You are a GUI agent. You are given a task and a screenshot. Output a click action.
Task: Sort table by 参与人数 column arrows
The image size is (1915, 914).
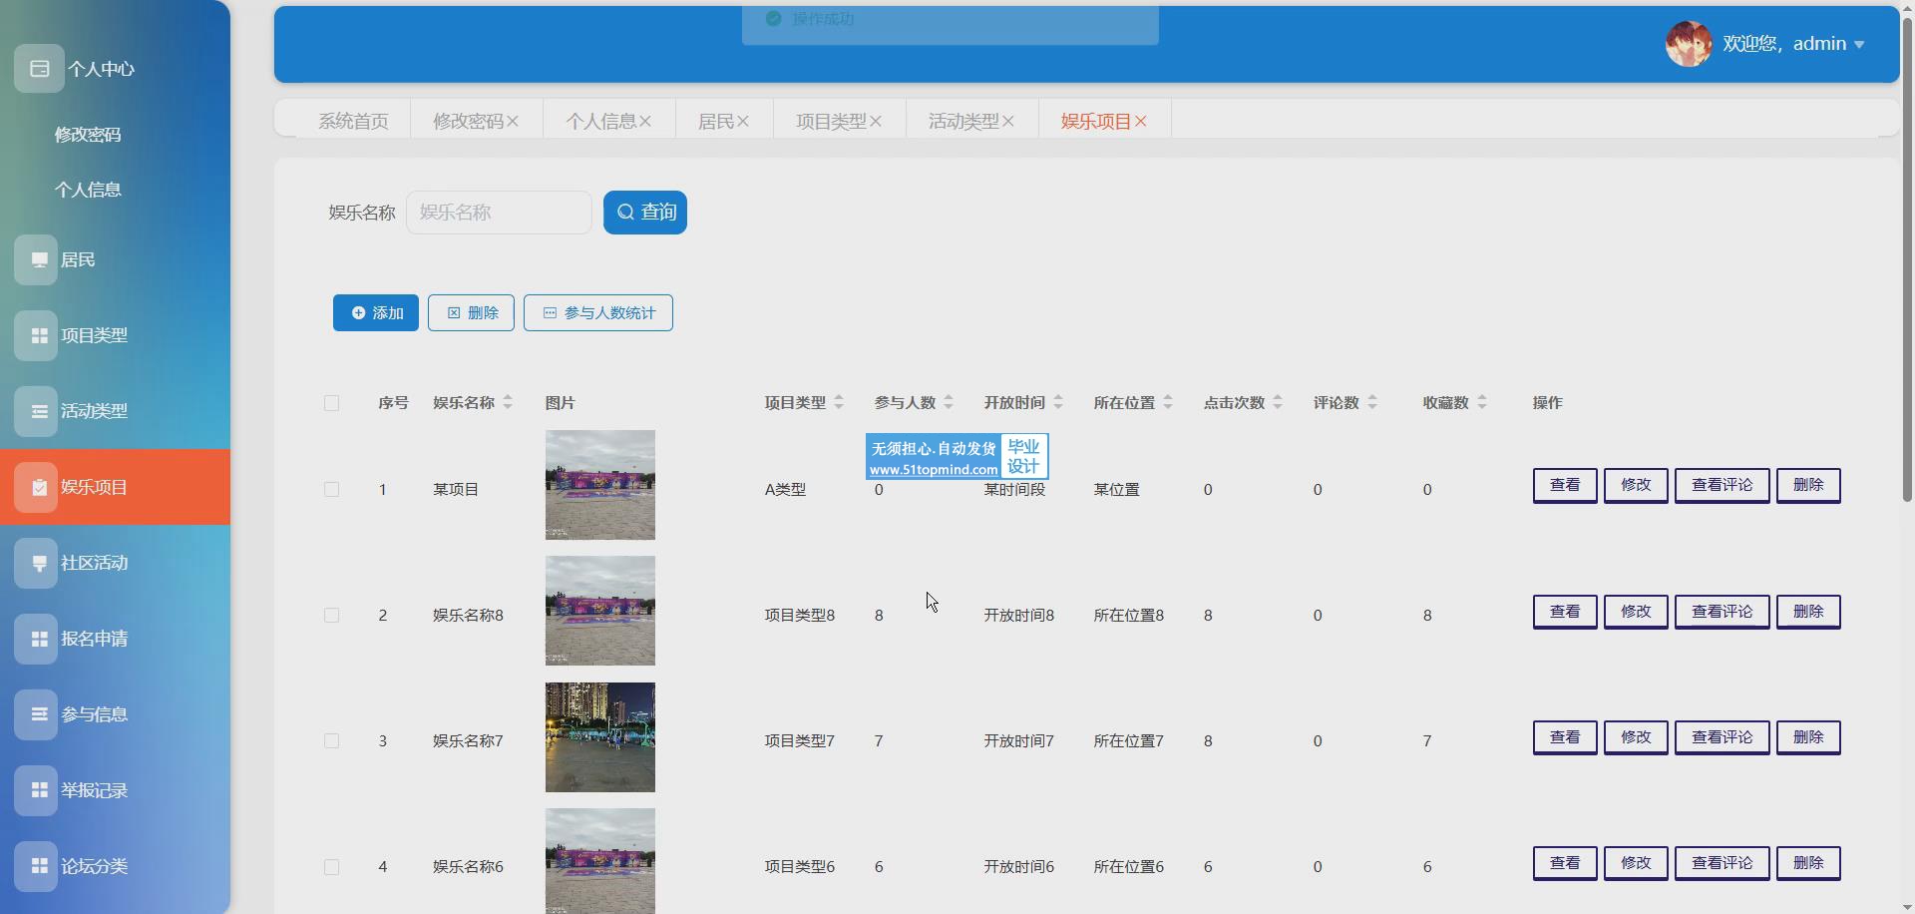tap(949, 403)
